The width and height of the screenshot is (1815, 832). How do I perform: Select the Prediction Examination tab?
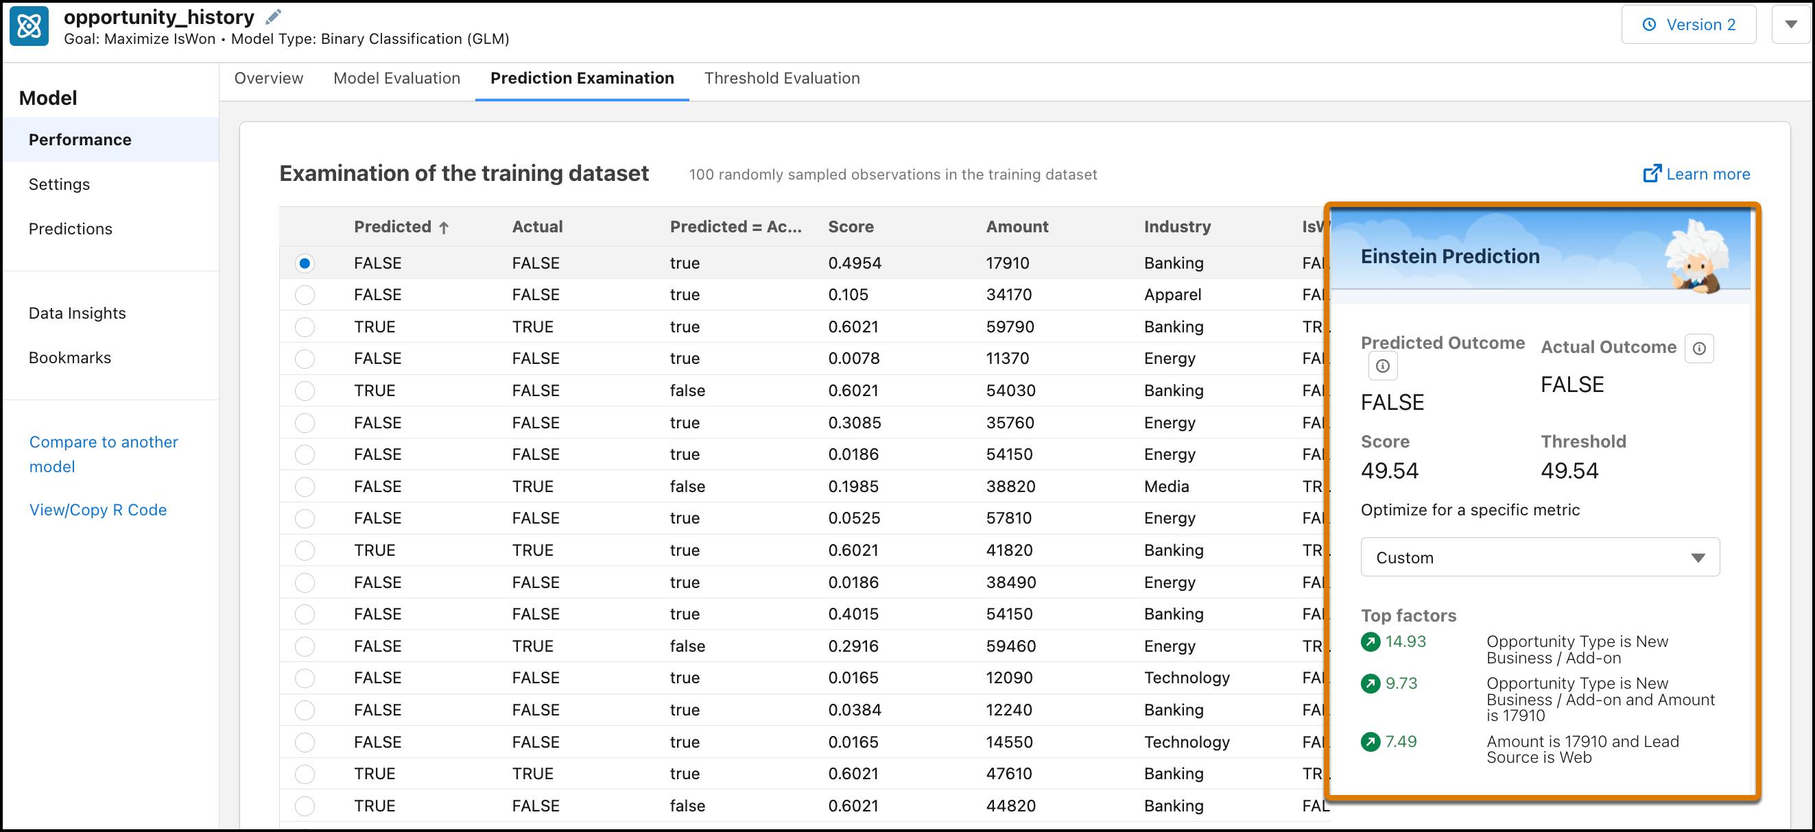582,78
